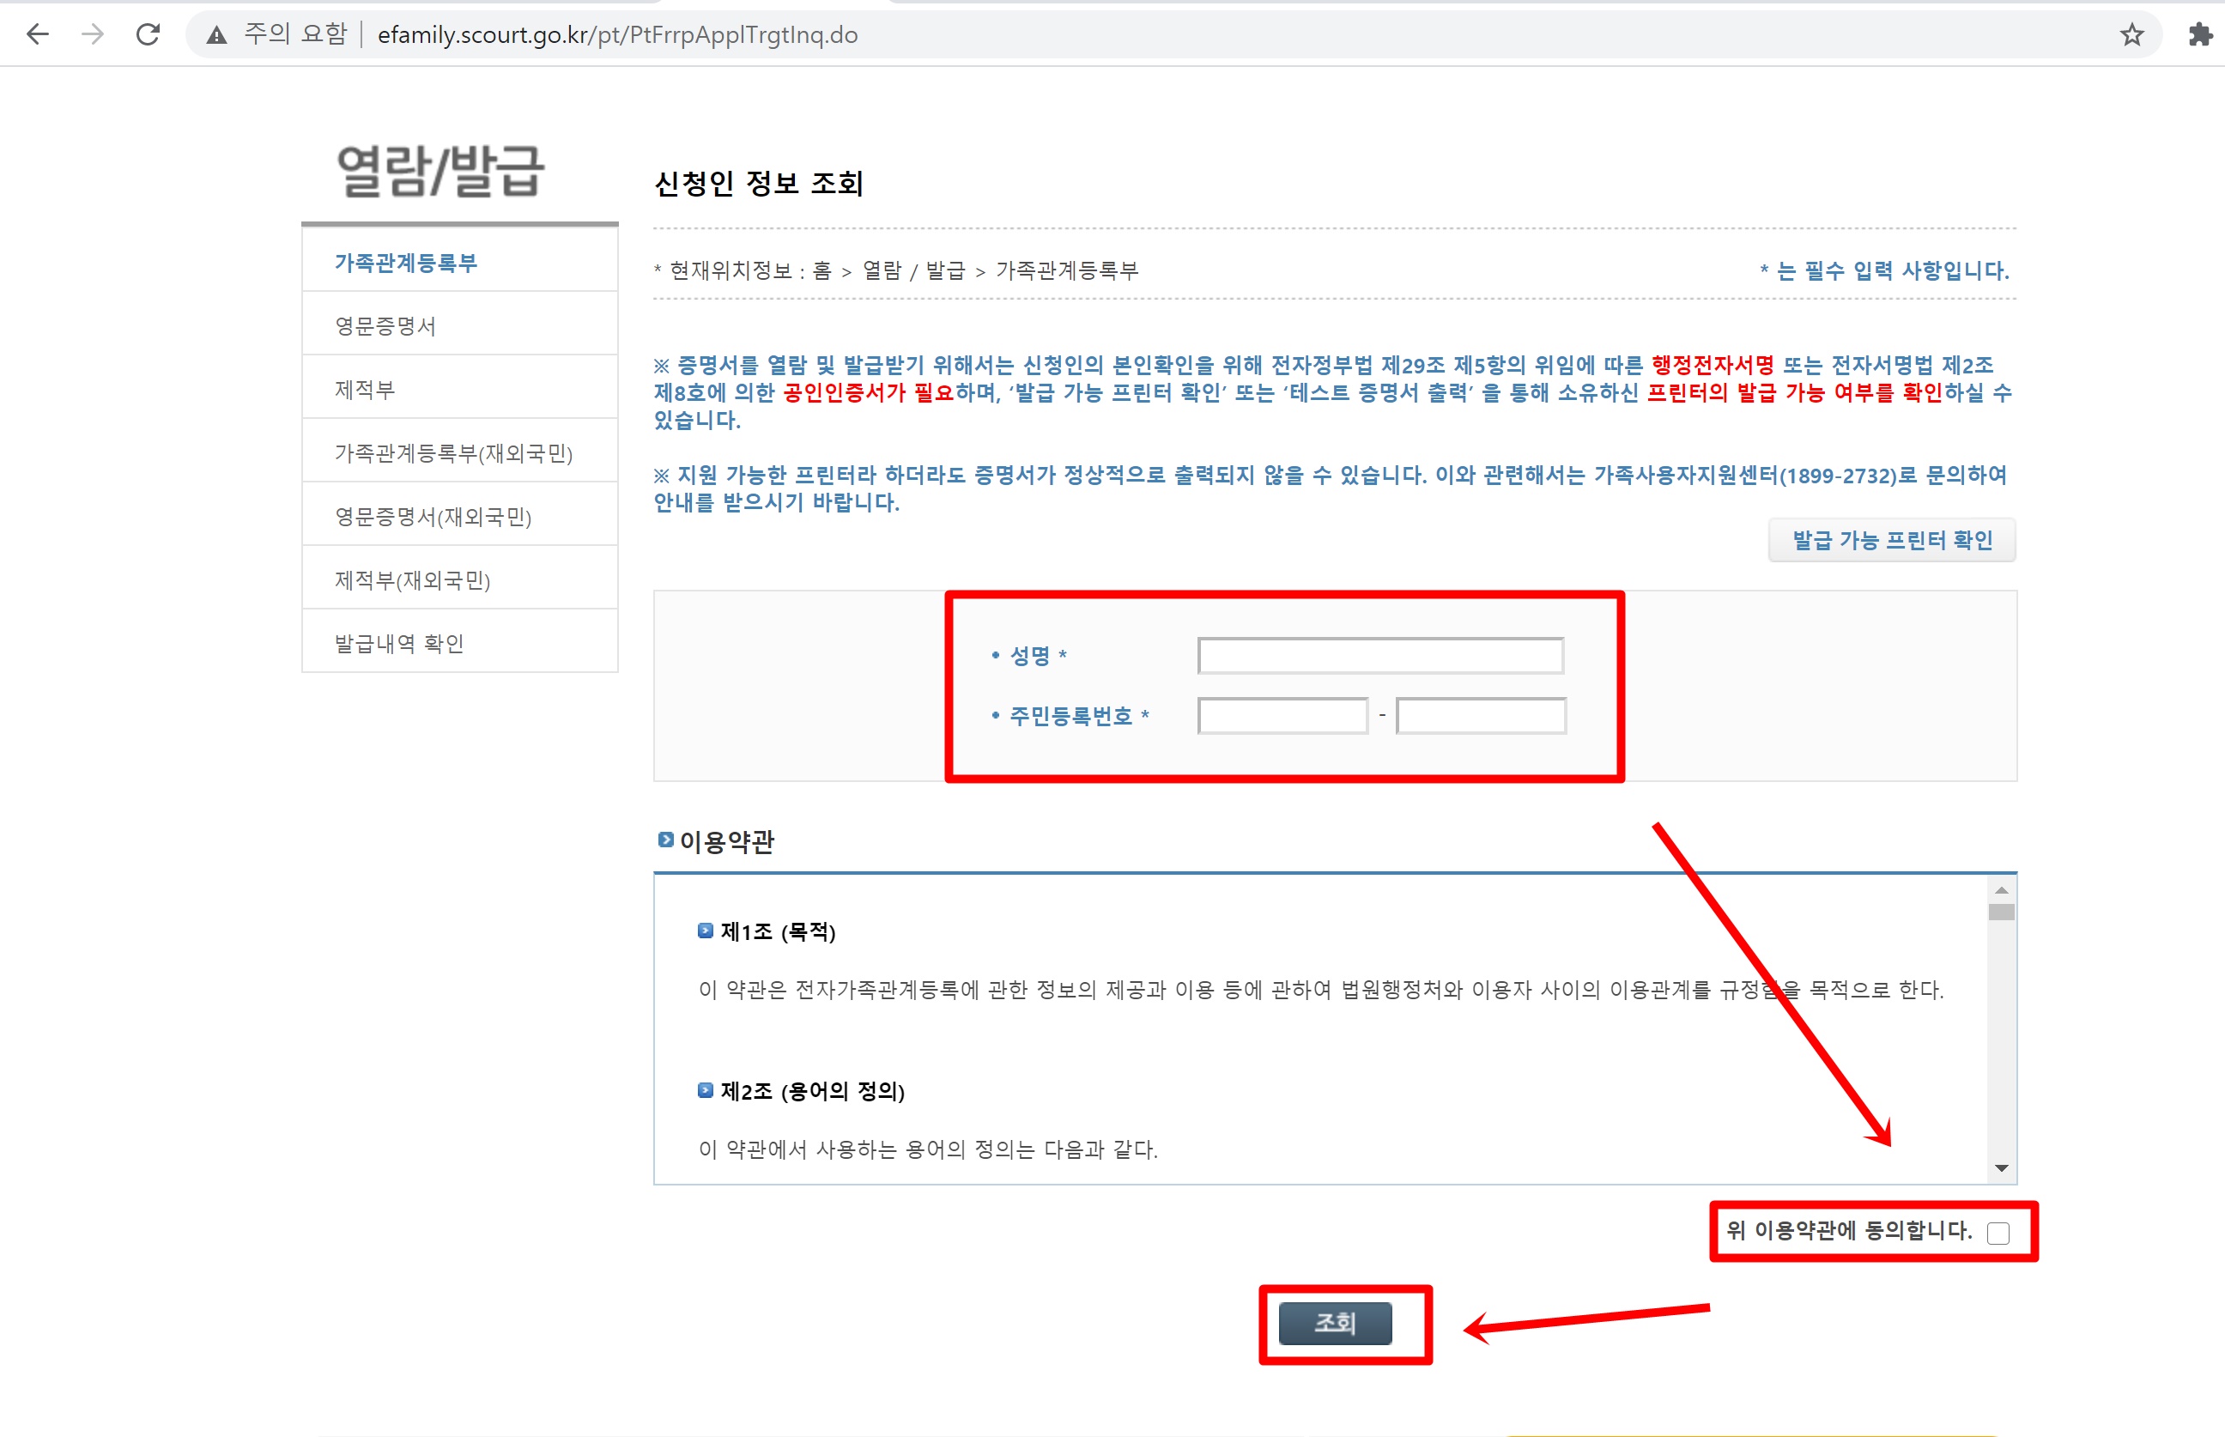
Task: Click the 신청인 정보 조회 heading
Action: pos(759,183)
